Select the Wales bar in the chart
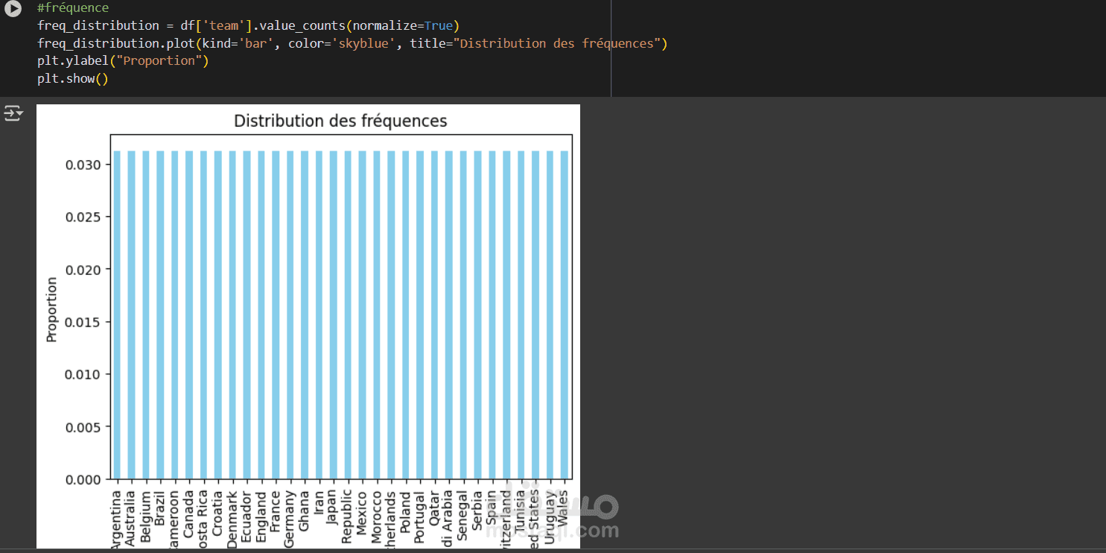This screenshot has width=1106, height=553. (565, 315)
